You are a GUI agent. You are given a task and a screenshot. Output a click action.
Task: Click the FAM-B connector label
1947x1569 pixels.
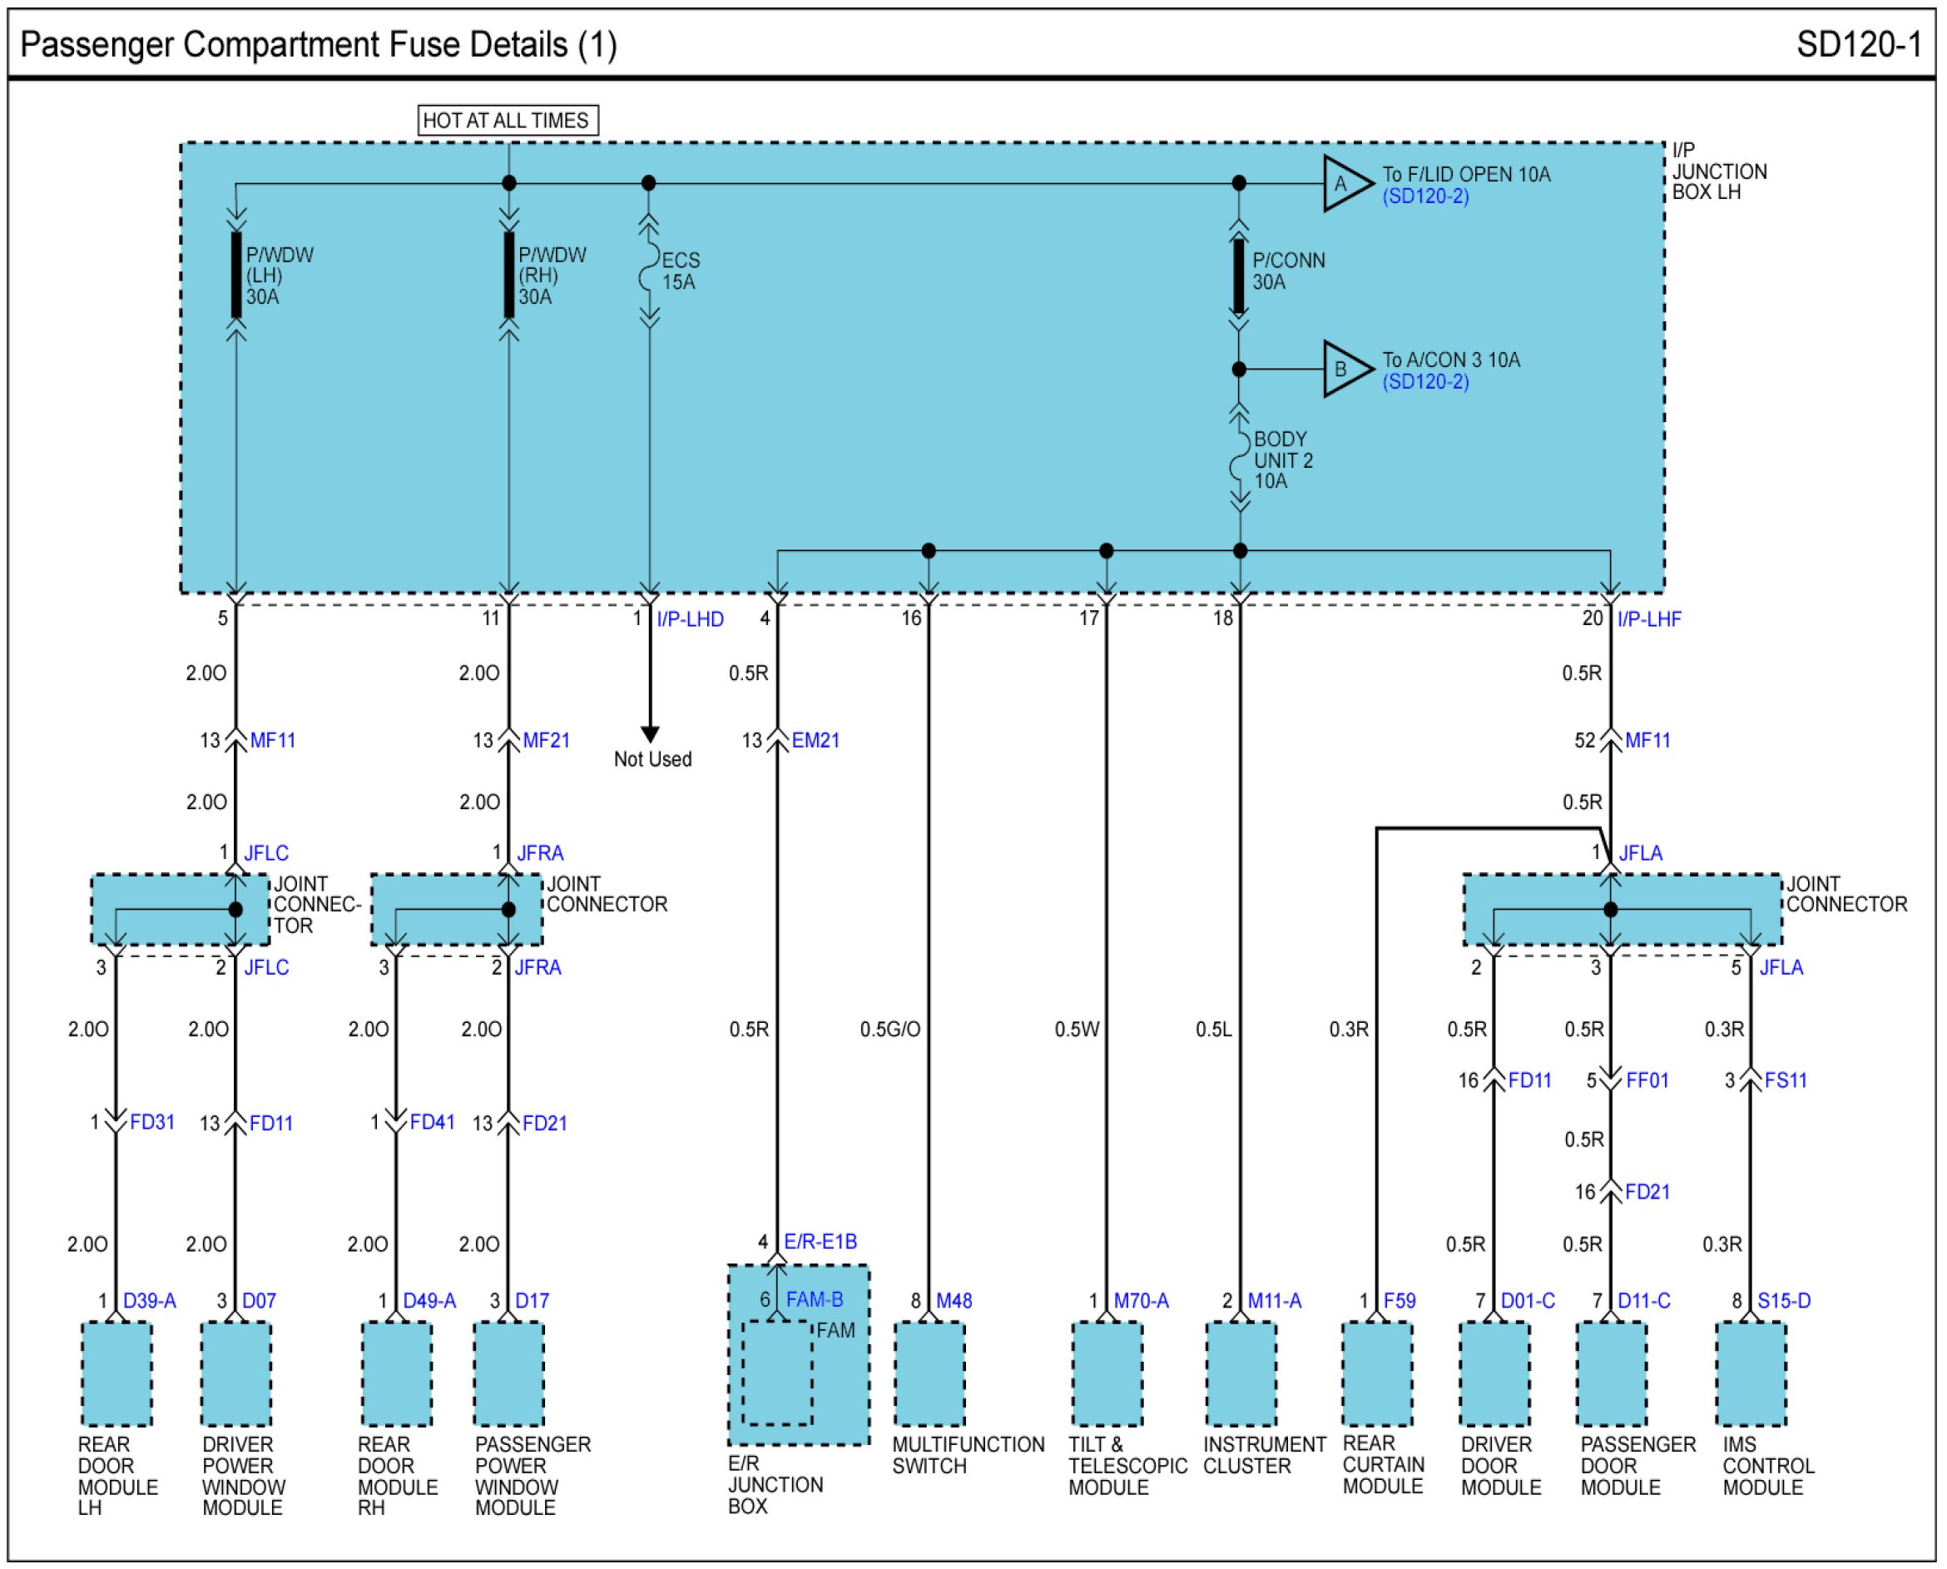[x=814, y=1298]
